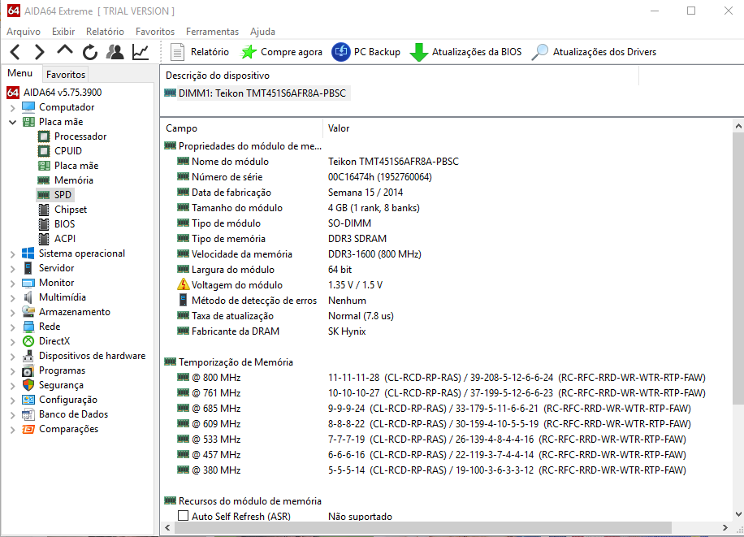Expand the Rede tree node

(x=13, y=327)
